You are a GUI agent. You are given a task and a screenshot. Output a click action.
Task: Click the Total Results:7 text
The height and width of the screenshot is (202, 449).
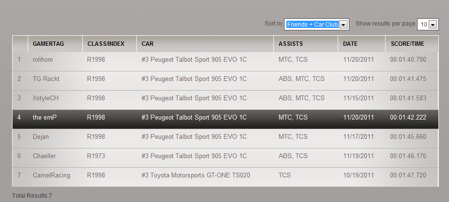[32, 196]
